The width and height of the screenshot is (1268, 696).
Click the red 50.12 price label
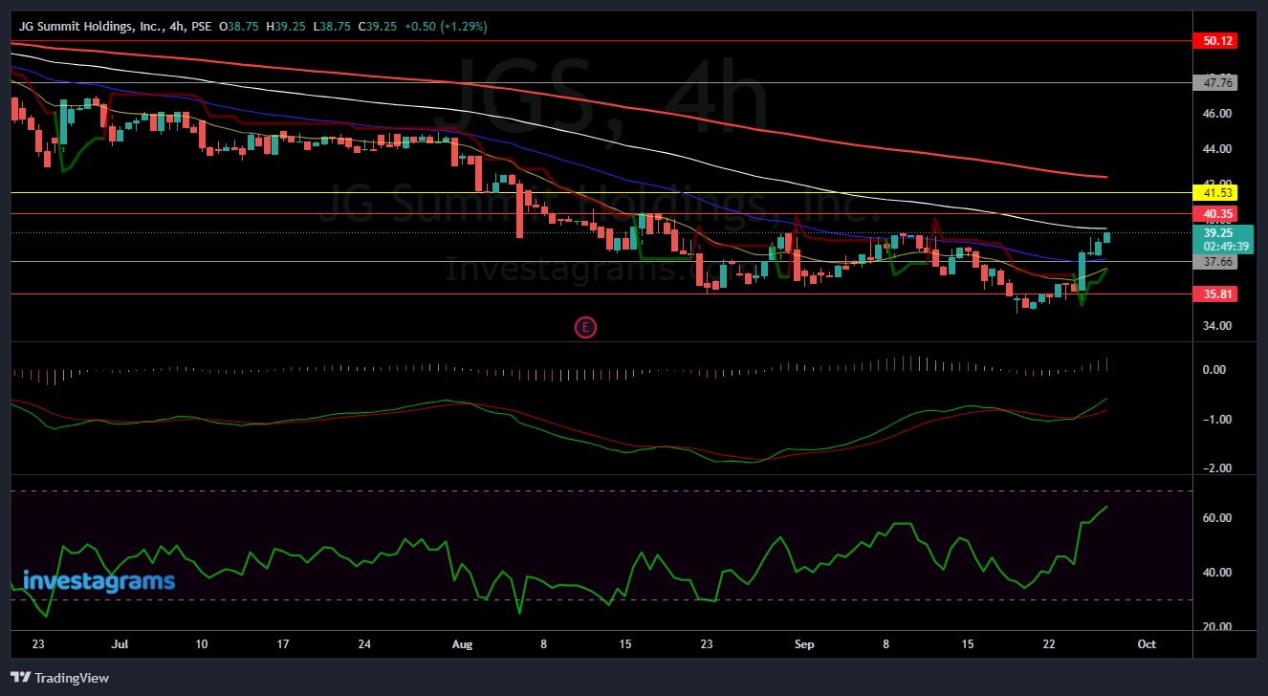(x=1216, y=41)
